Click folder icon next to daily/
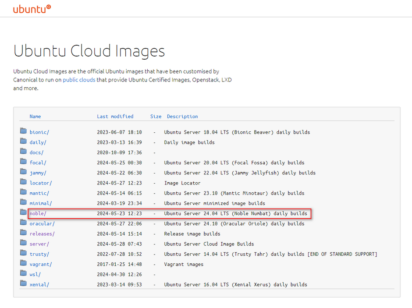 click(x=23, y=142)
